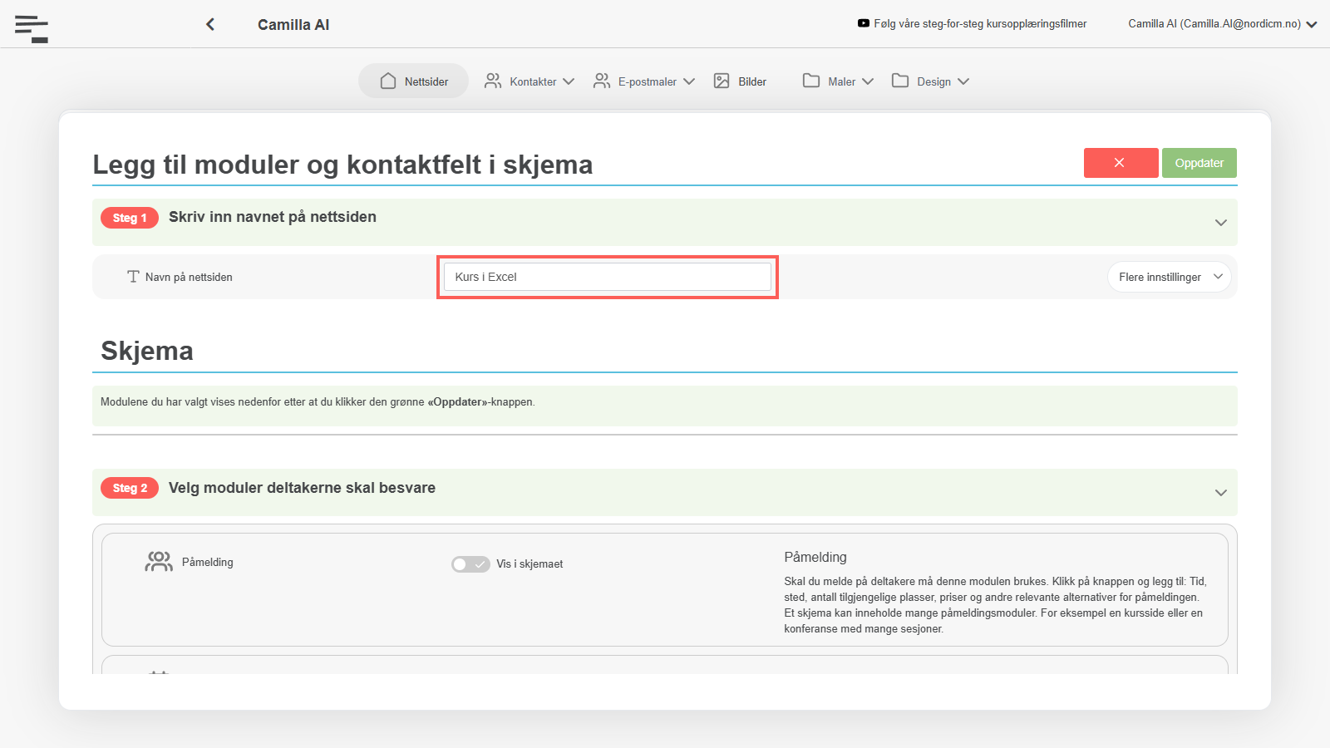Collapse the Steg 2 section chevron
The width and height of the screenshot is (1330, 748).
coord(1221,493)
